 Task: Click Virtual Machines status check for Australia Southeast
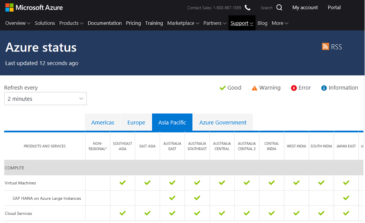tap(197, 183)
